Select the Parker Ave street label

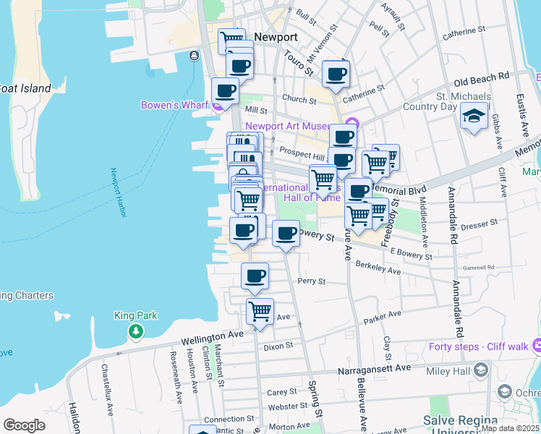(x=383, y=318)
